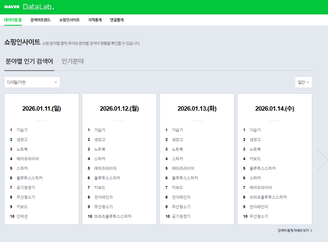Open 브리츠블루투스스피커 in the 2026.01.12 list
Screen dimensions: 328x242
(112, 216)
